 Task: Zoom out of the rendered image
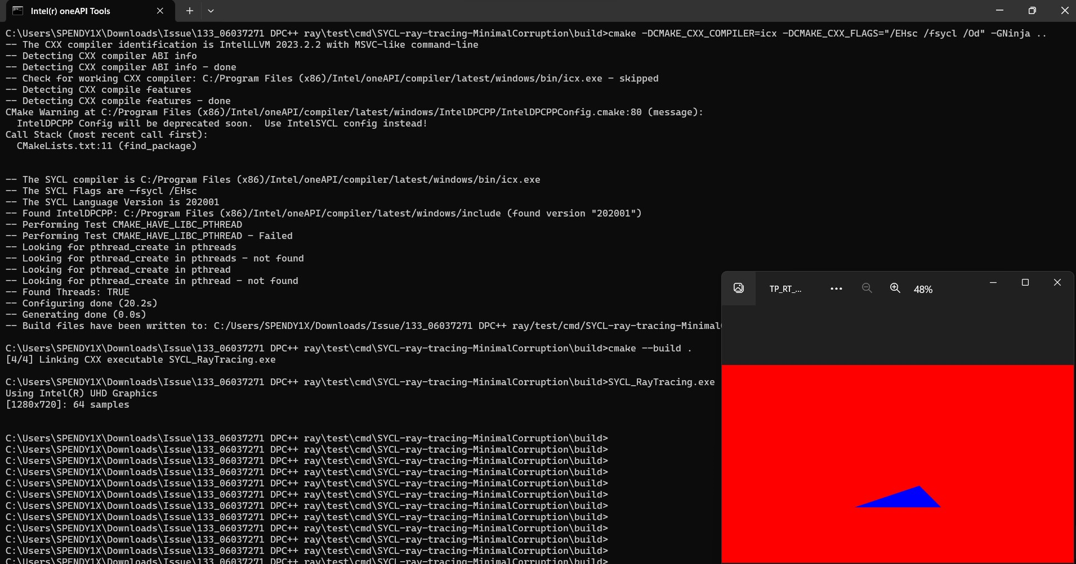(867, 288)
